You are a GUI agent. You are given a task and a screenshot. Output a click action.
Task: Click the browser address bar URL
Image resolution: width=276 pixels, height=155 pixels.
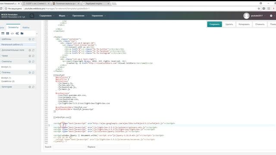pos(57,9)
